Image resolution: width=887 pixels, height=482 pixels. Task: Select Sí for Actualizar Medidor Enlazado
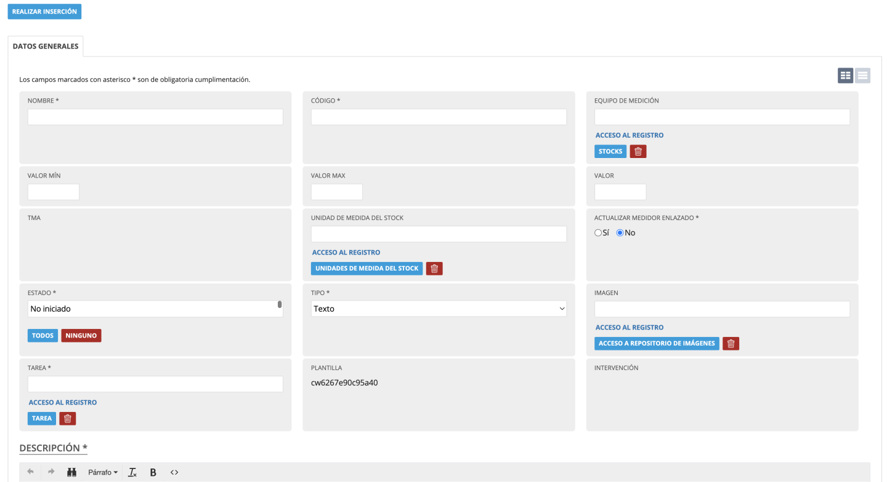[598, 233]
